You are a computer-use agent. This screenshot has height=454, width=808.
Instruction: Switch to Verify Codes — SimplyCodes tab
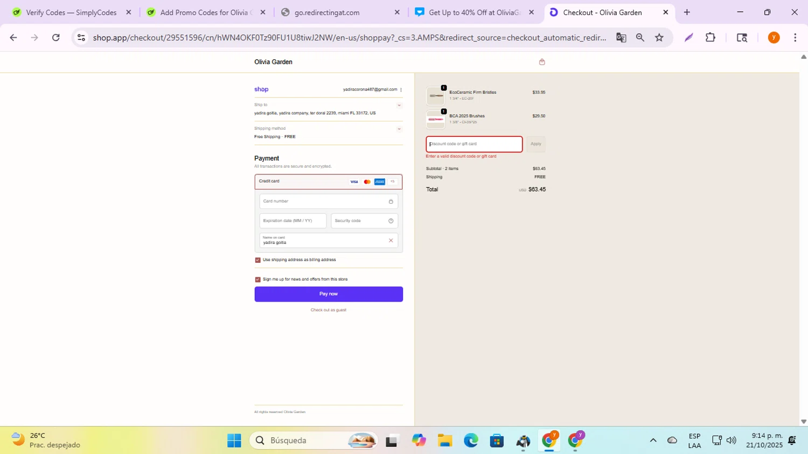click(x=71, y=12)
